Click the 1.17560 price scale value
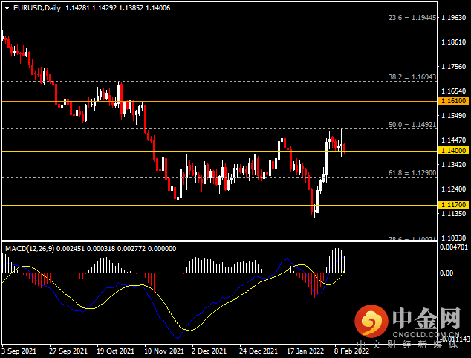The height and width of the screenshot is (358, 471). point(454,67)
